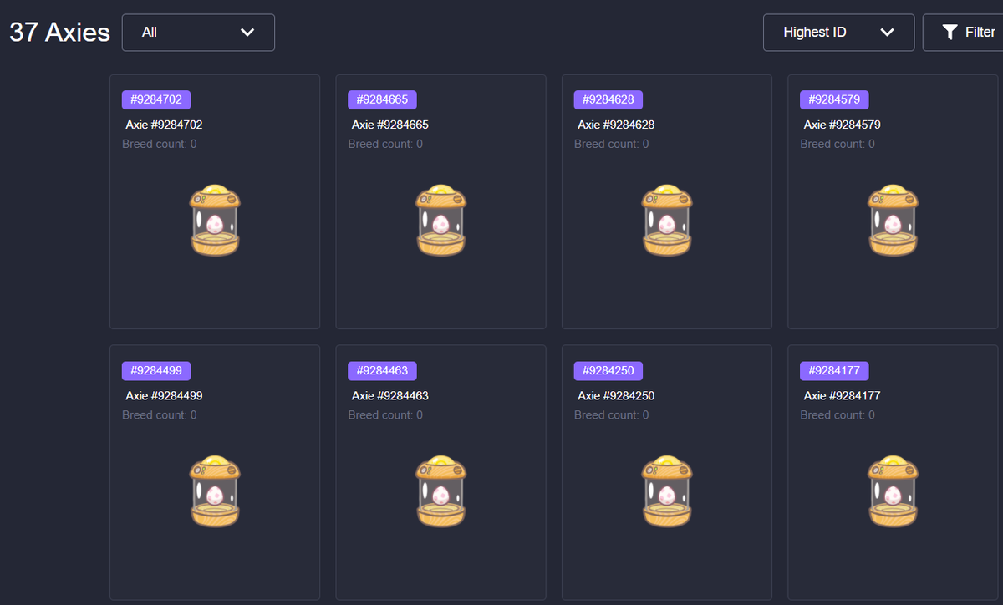The height and width of the screenshot is (605, 1003).
Task: Select the name text Axie #9284579
Action: [843, 125]
